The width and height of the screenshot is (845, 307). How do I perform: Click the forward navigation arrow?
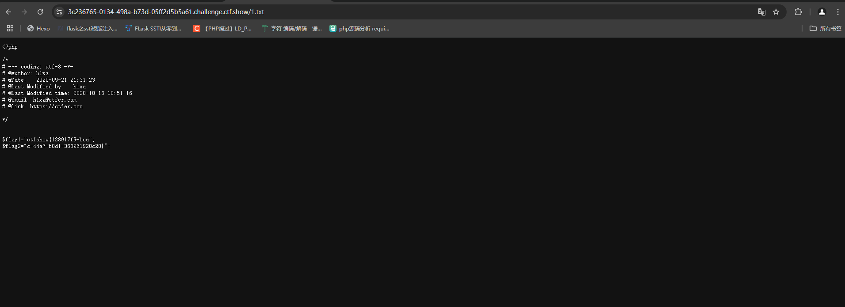(x=24, y=12)
